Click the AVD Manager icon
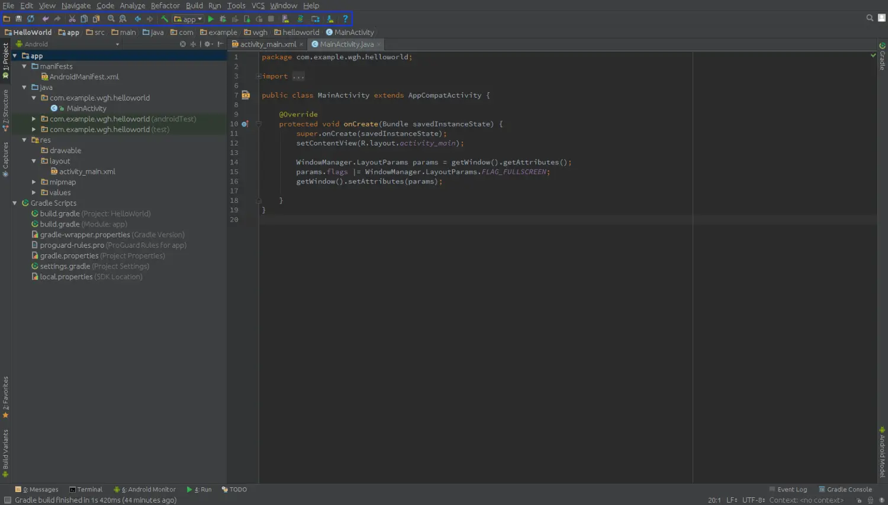888x505 pixels. tap(285, 19)
